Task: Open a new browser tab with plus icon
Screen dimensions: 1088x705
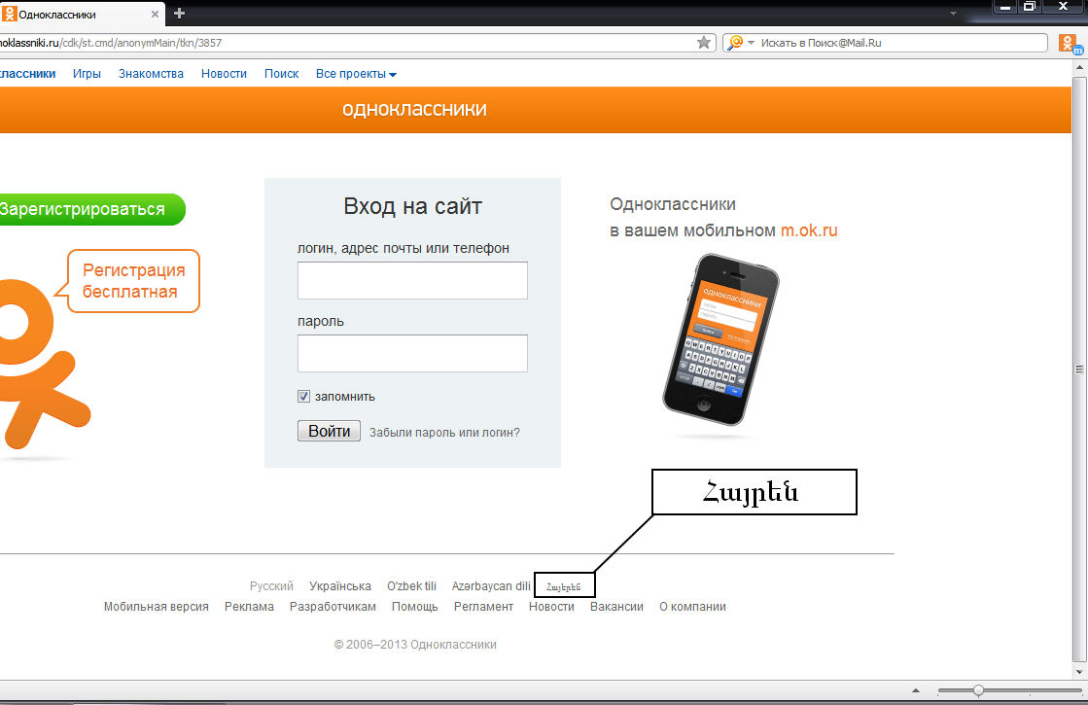Action: coord(179,14)
